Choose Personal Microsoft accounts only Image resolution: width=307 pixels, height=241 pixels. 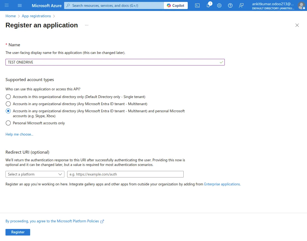coord(8,123)
